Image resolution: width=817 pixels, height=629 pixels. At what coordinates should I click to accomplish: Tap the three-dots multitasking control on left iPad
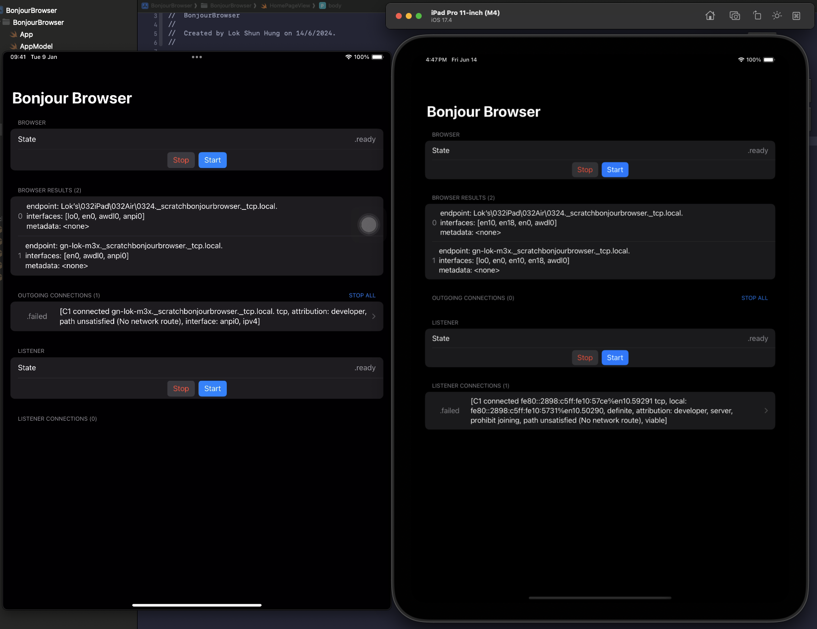197,57
